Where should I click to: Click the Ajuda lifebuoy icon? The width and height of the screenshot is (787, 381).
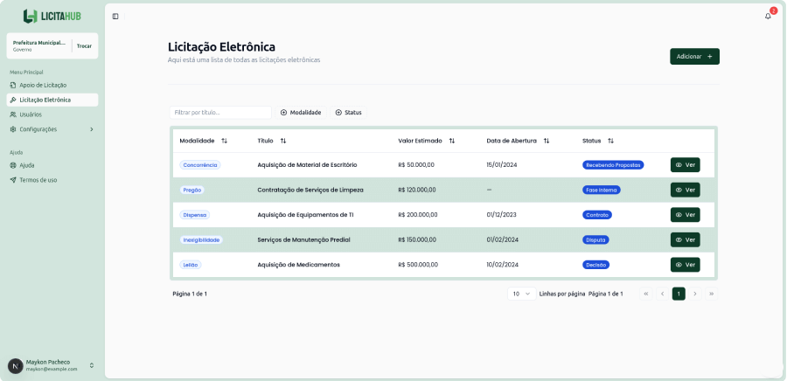click(x=13, y=165)
